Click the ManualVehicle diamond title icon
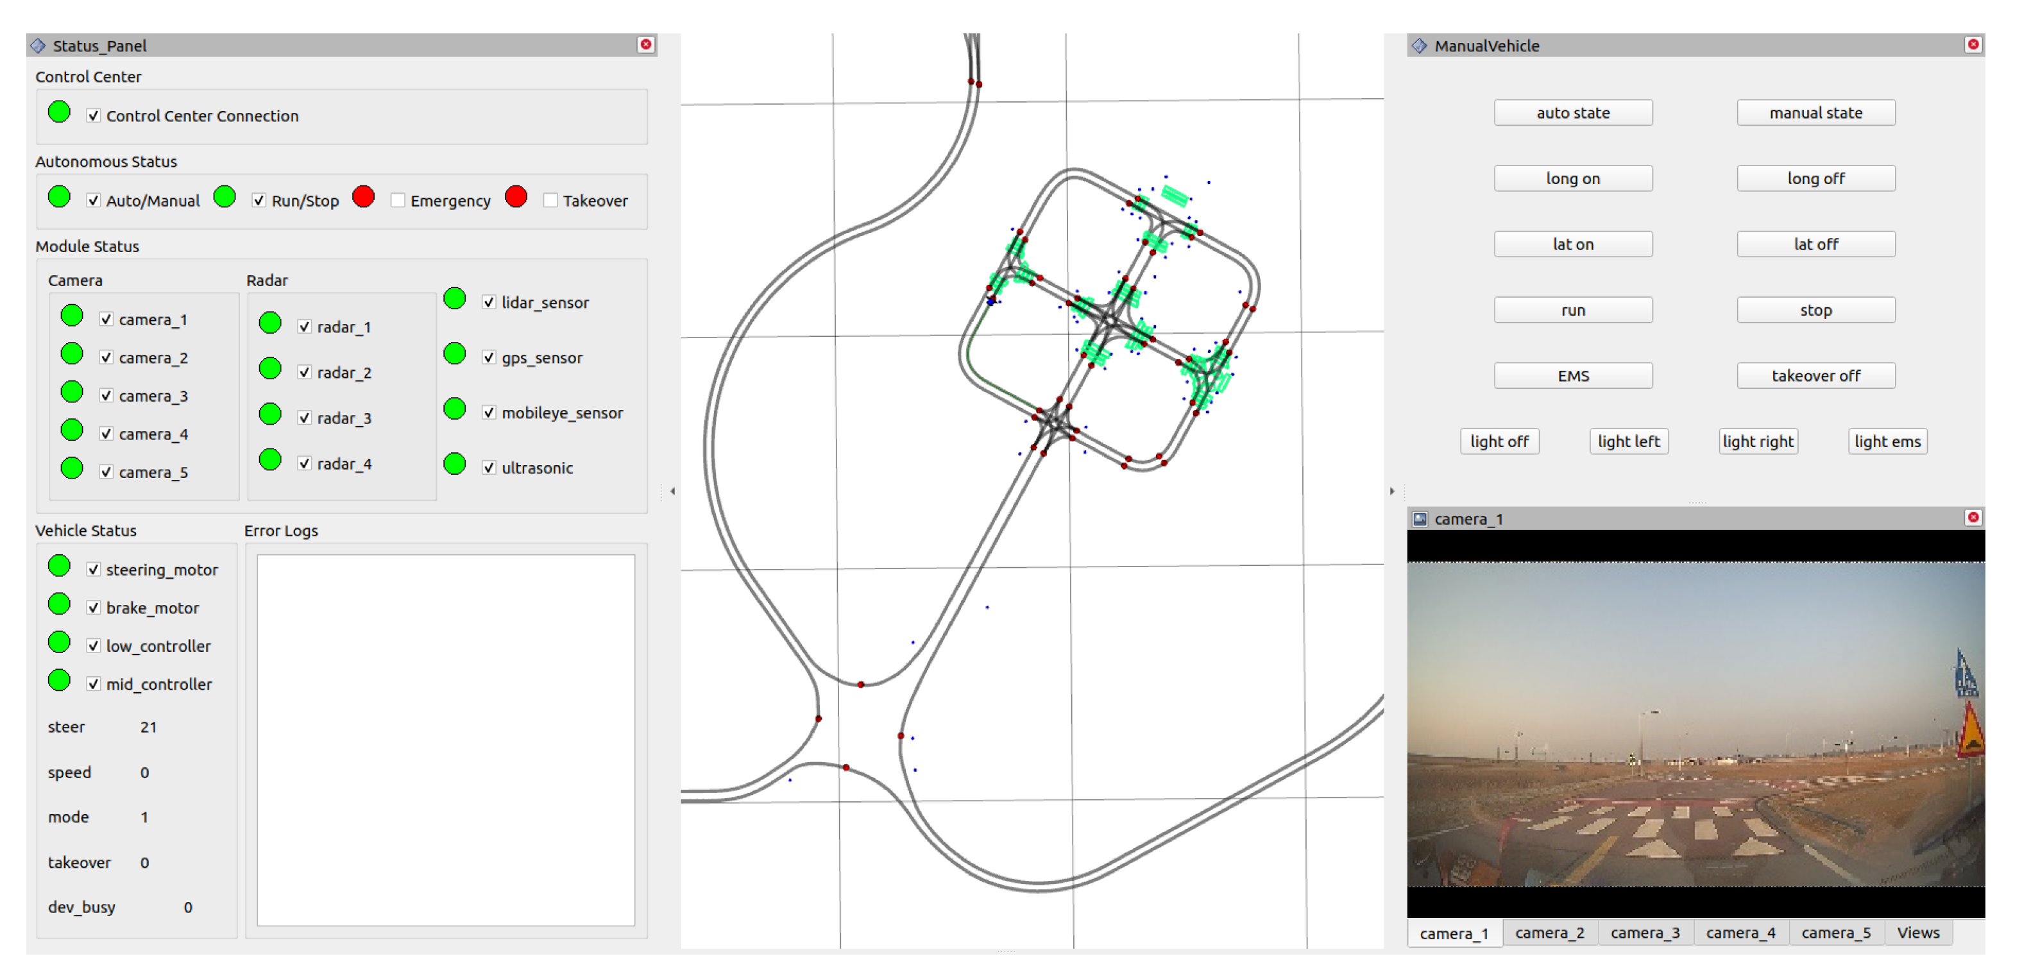 pyautogui.click(x=1419, y=46)
